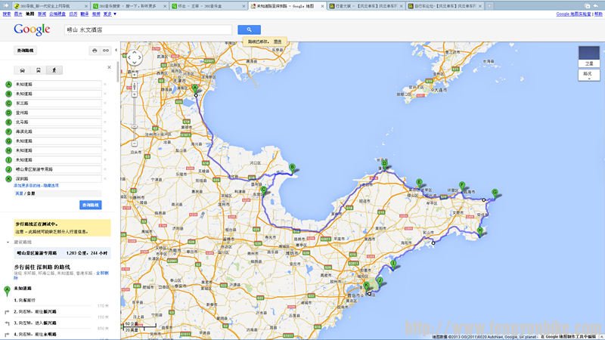Image resolution: width=605 pixels, height=340 pixels.
Task: Click the print icon in the directions panel
Action: [x=95, y=51]
